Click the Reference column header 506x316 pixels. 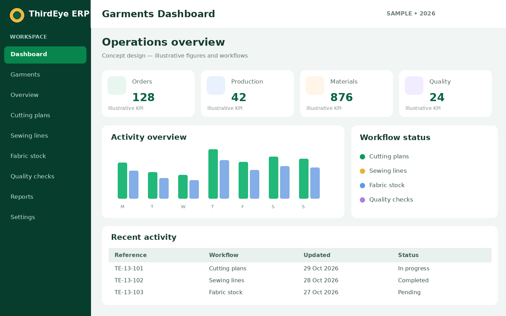tap(131, 255)
